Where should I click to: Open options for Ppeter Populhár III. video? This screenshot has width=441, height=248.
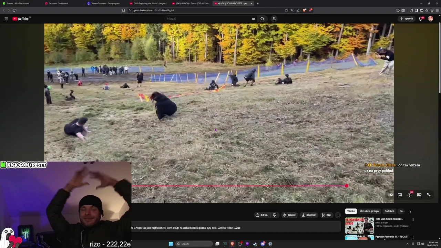413,237
